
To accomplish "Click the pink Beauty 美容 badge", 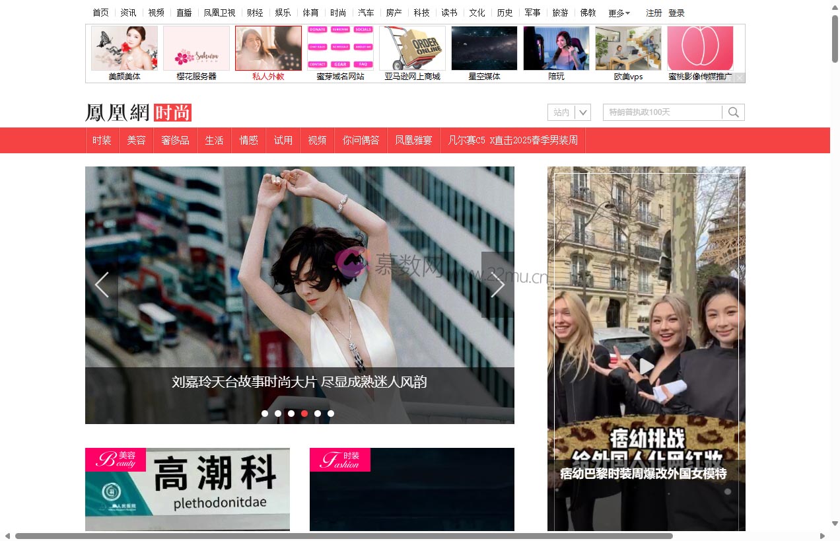I will [116, 459].
